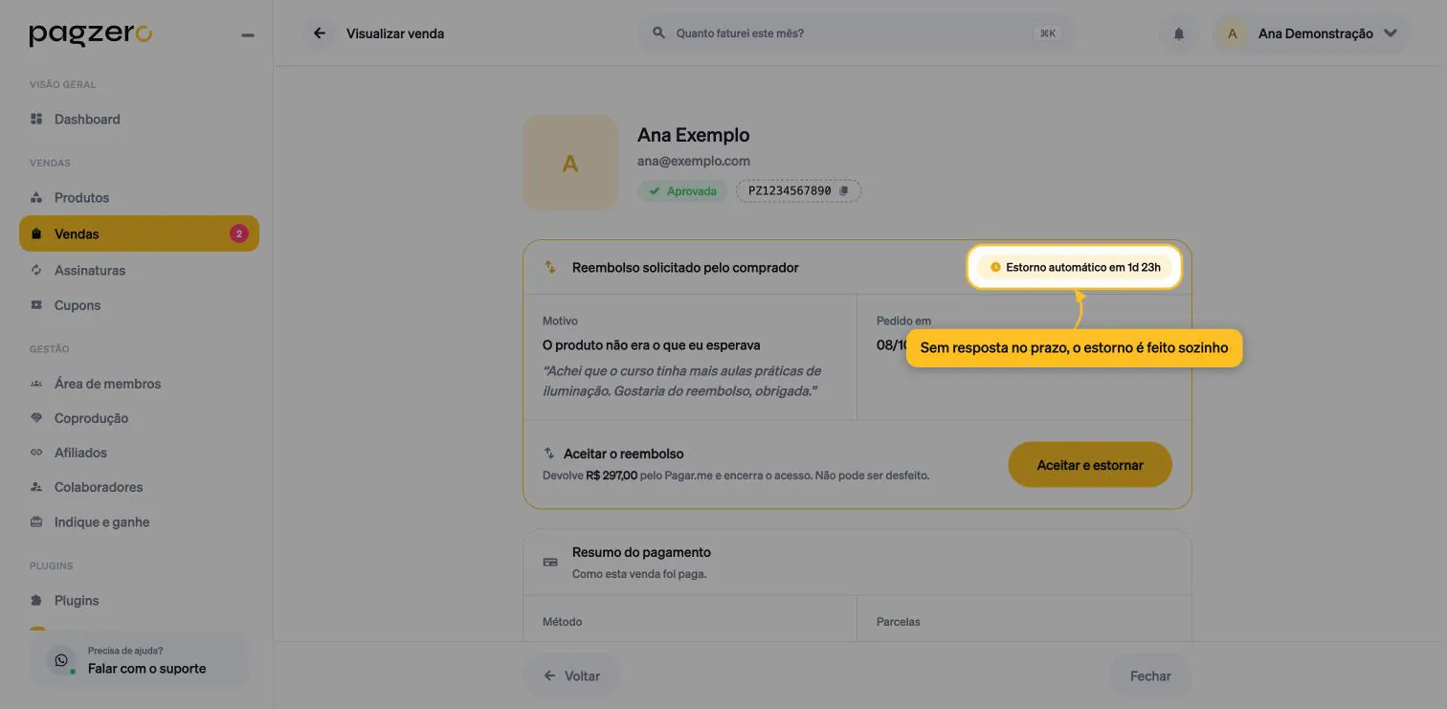Click the Cupons ticket icon
Viewport: 1447px width, 709px height.
click(x=36, y=306)
